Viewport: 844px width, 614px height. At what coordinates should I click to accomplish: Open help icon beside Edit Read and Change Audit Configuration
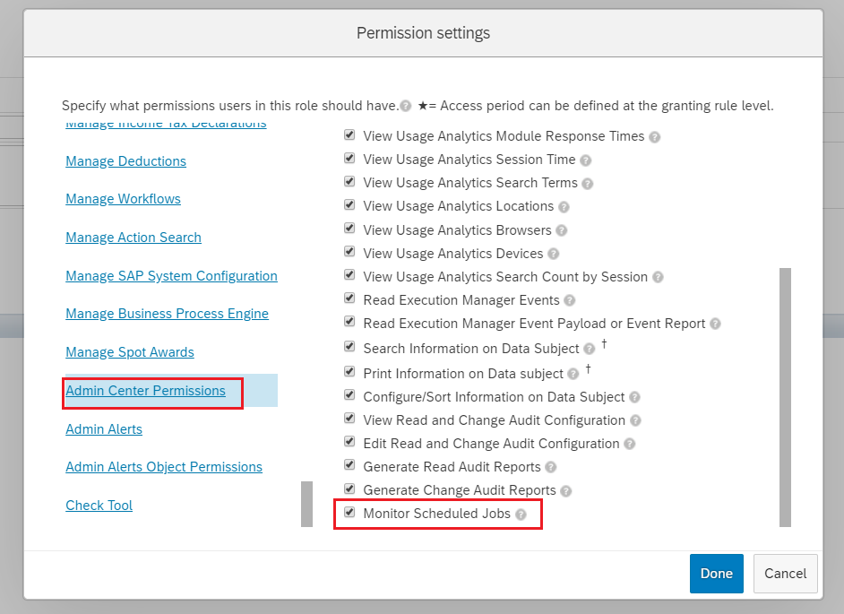629,445
